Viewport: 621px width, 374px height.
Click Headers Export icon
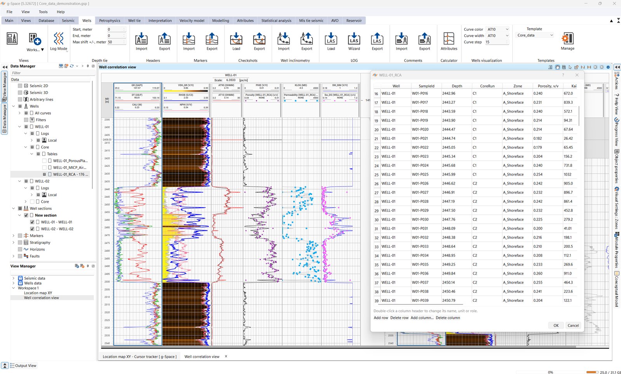(165, 39)
